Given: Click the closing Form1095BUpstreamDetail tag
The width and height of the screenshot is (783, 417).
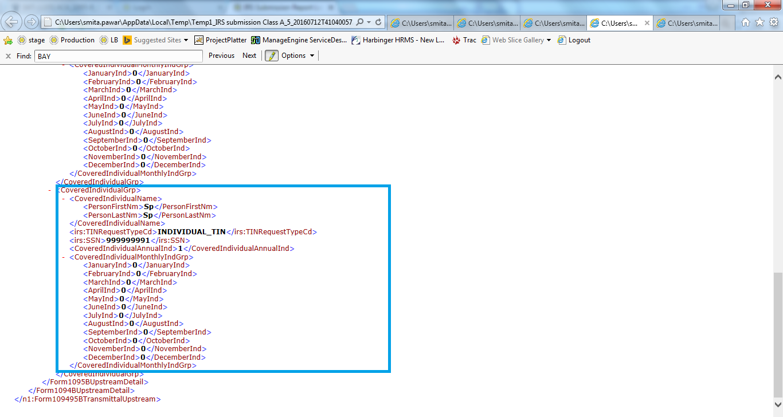Looking at the screenshot, I should pos(95,381).
